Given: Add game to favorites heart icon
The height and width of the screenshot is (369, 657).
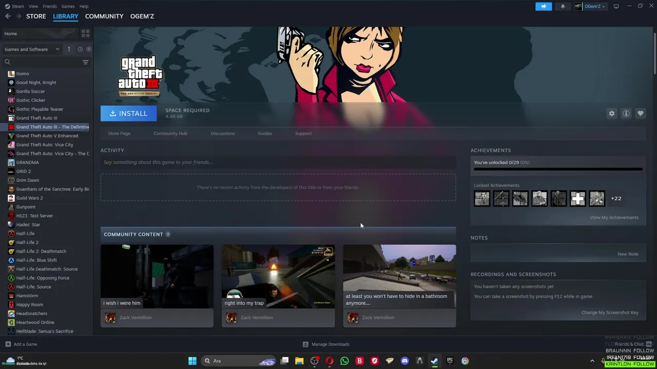Looking at the screenshot, I should 640,113.
